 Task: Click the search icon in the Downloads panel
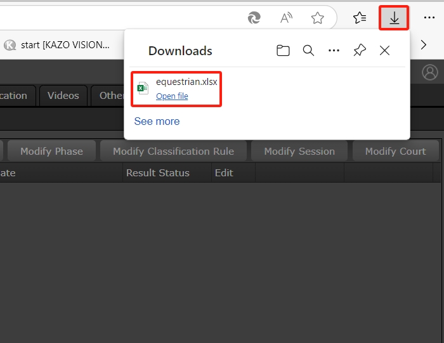308,51
